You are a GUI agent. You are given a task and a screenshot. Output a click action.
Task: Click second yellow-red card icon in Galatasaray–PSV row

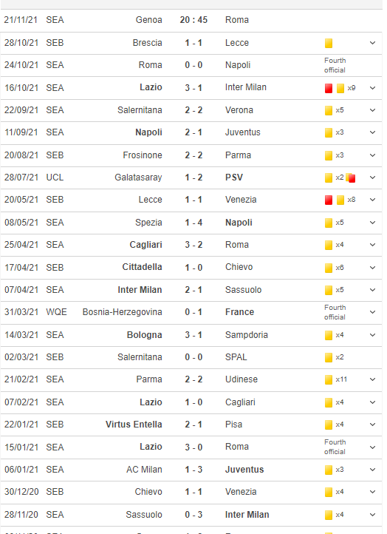click(x=351, y=178)
